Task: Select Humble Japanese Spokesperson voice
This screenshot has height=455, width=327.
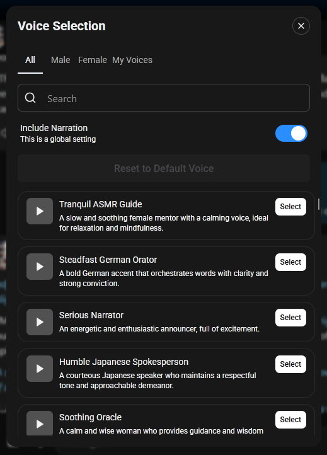Action: pyautogui.click(x=290, y=364)
